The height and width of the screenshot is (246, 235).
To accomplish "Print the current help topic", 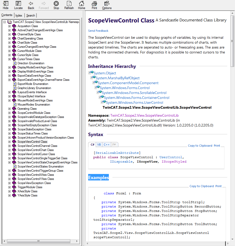I will point(94,5).
